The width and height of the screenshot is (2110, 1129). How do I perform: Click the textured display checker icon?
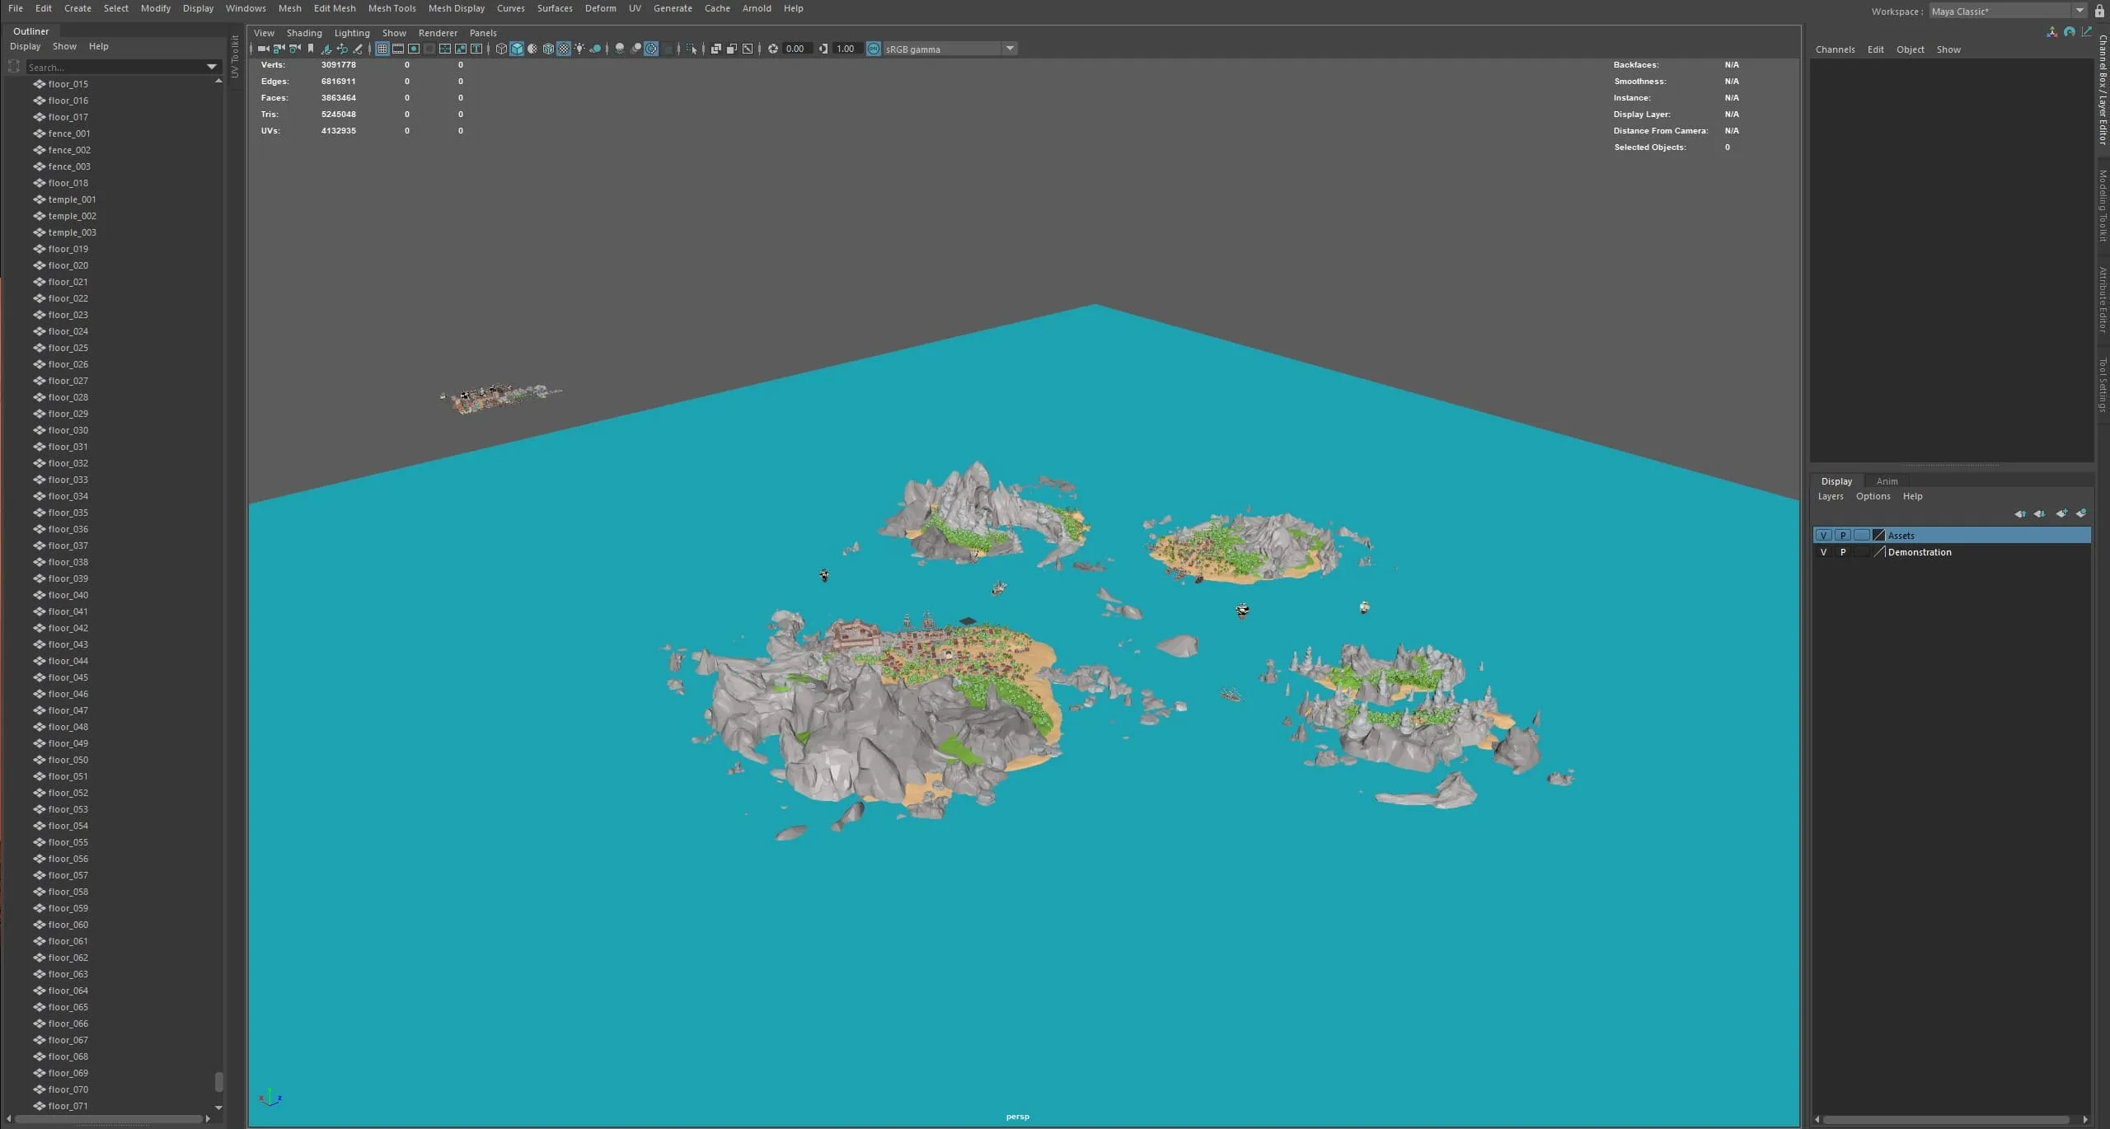click(x=564, y=49)
